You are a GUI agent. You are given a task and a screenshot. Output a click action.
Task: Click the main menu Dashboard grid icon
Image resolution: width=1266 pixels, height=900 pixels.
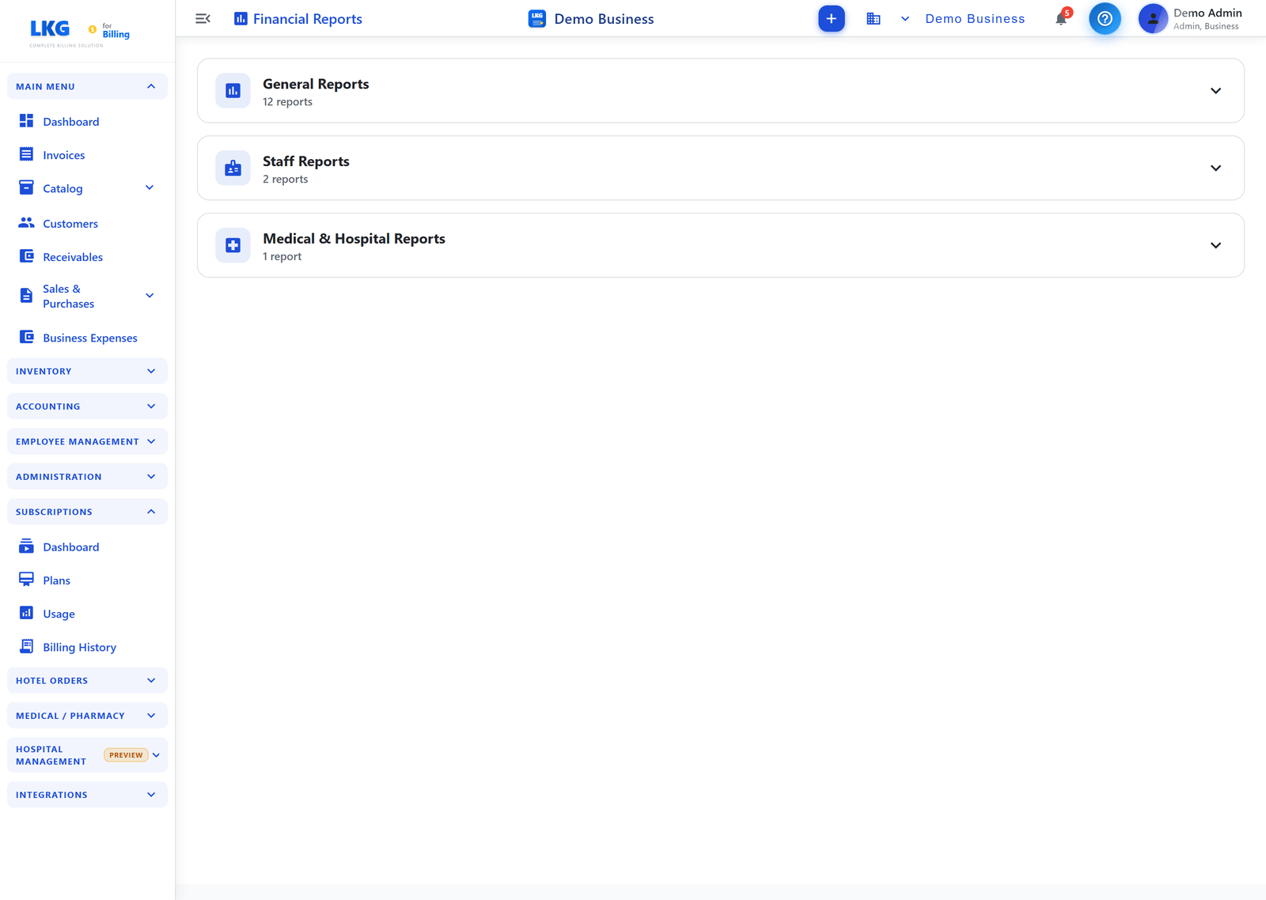26,120
